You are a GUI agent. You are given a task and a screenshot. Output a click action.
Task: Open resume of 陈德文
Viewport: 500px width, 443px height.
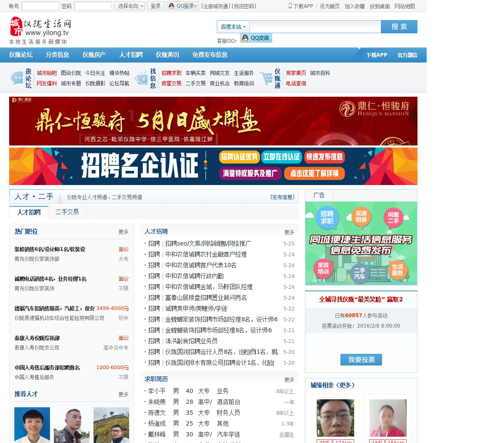click(x=157, y=413)
